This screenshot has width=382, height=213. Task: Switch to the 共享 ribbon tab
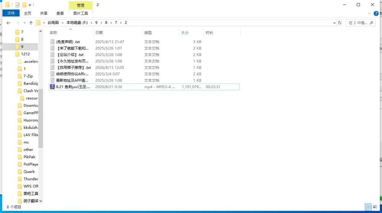coord(44,13)
